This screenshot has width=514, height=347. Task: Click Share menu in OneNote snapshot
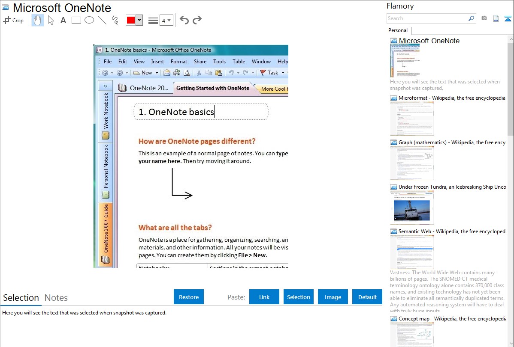coord(200,62)
